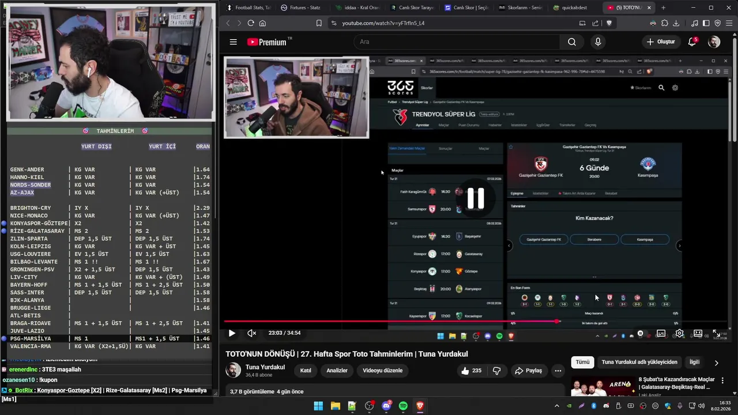Viewport: 738px width, 415px height.
Task: Open the player settings gear menu
Action: [x=679, y=333]
